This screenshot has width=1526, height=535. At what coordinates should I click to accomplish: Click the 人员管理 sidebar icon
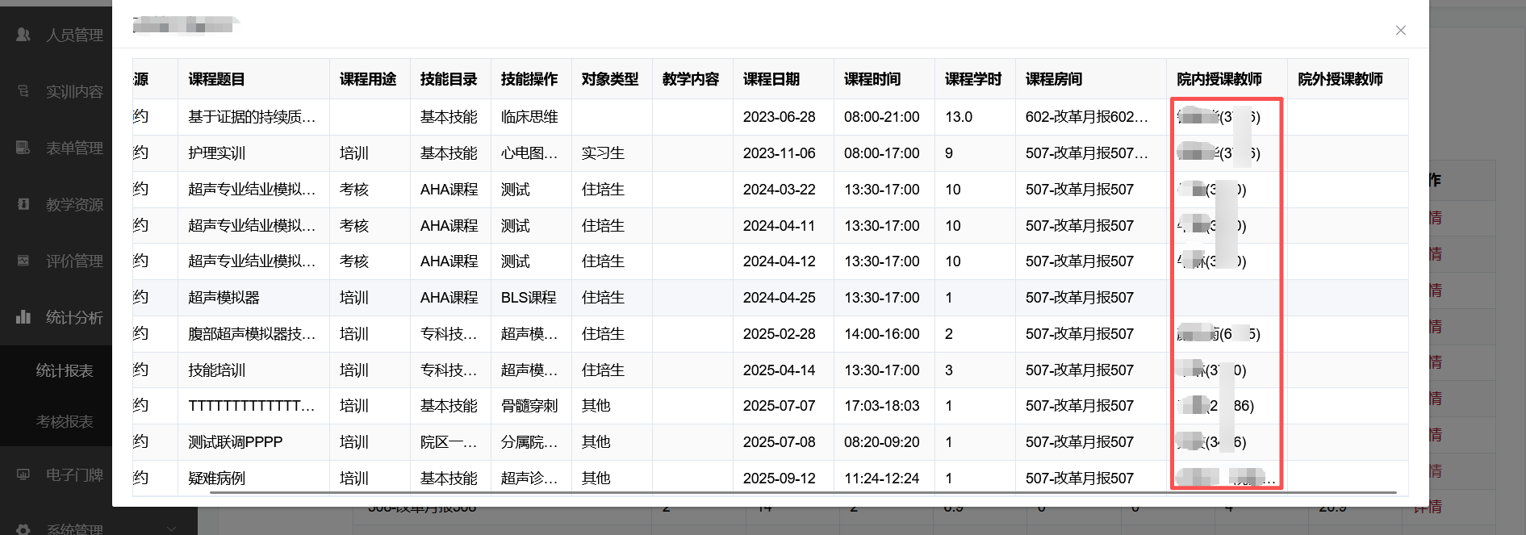coord(23,35)
